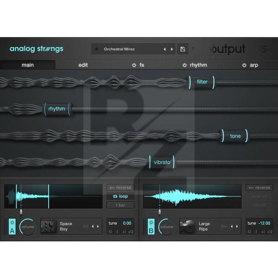The width and height of the screenshot is (278, 278).
Task: Switch to the main tab
Action: [x=28, y=65]
